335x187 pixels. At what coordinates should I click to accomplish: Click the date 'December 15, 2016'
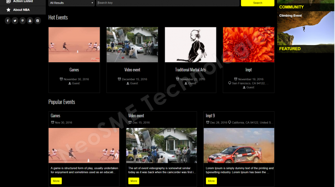click(x=134, y=79)
